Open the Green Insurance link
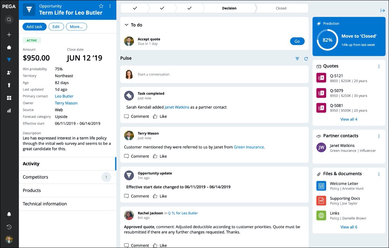This screenshot has height=248, width=389. [249, 147]
